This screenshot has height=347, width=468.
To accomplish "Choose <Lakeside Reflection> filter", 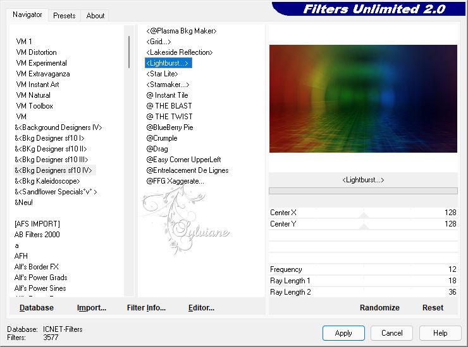I will pyautogui.click(x=180, y=52).
